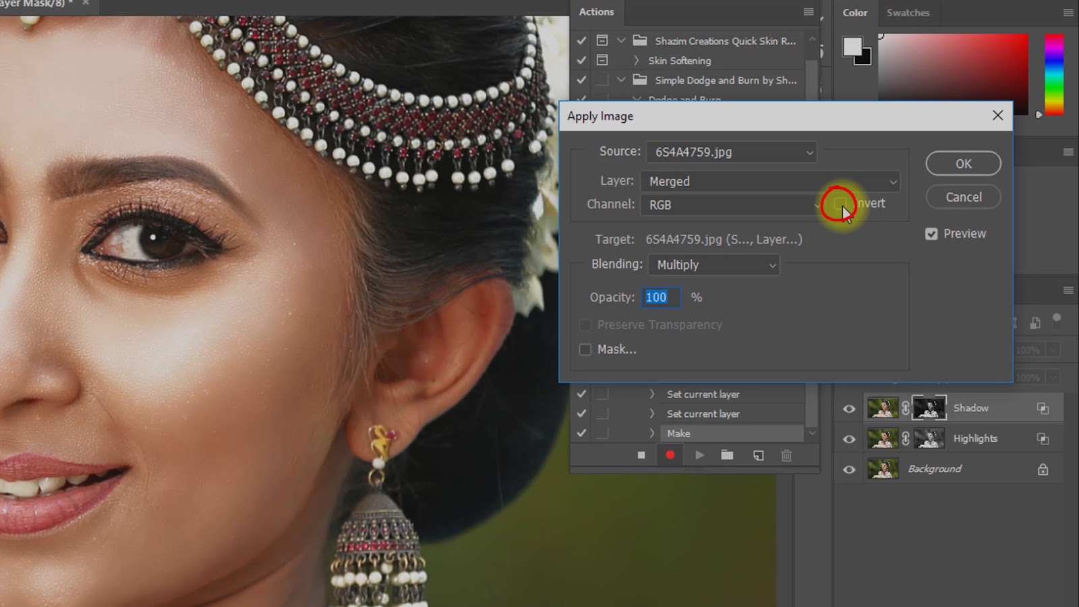Select the Actions panel tab

[x=596, y=12]
